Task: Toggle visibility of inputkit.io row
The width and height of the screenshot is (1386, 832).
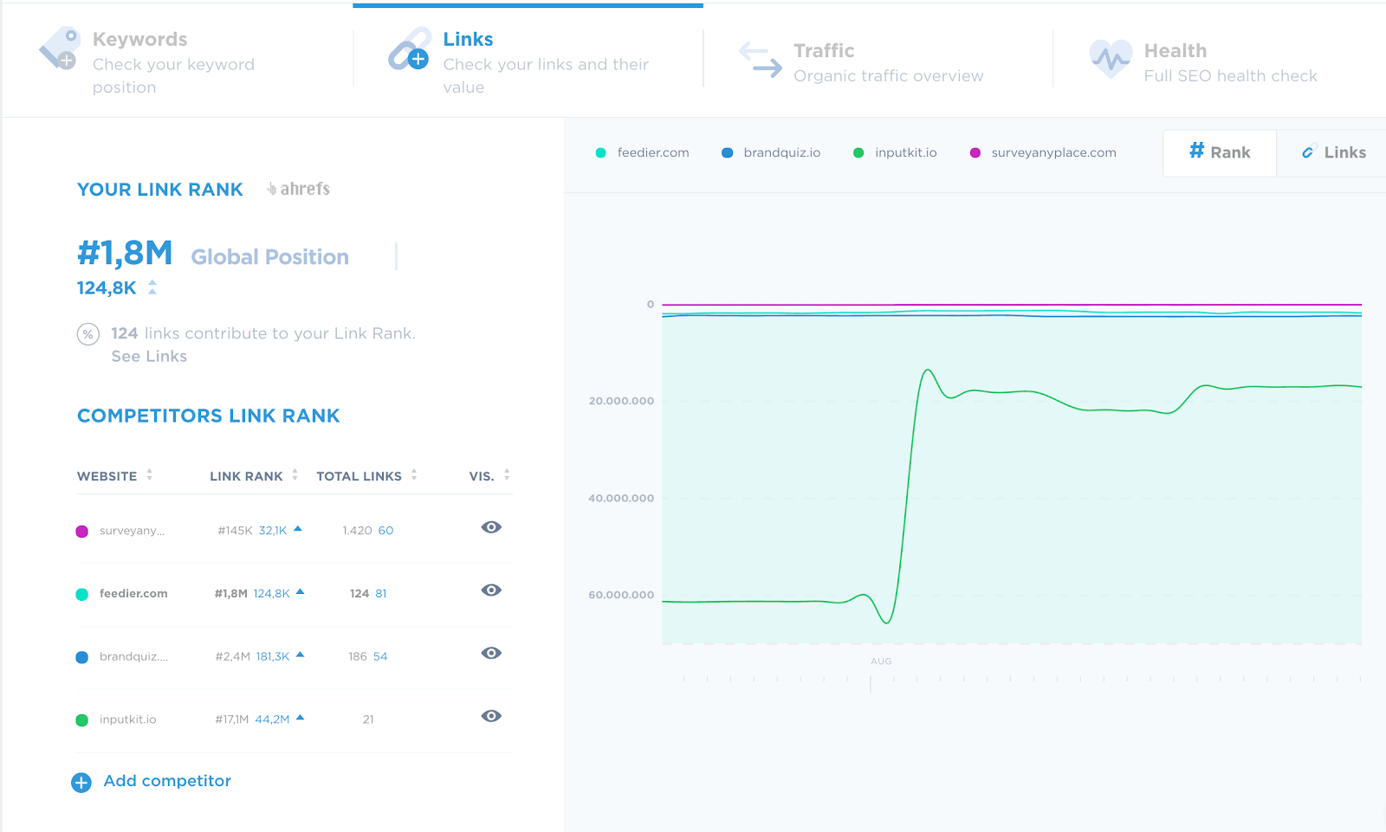Action: coord(491,716)
